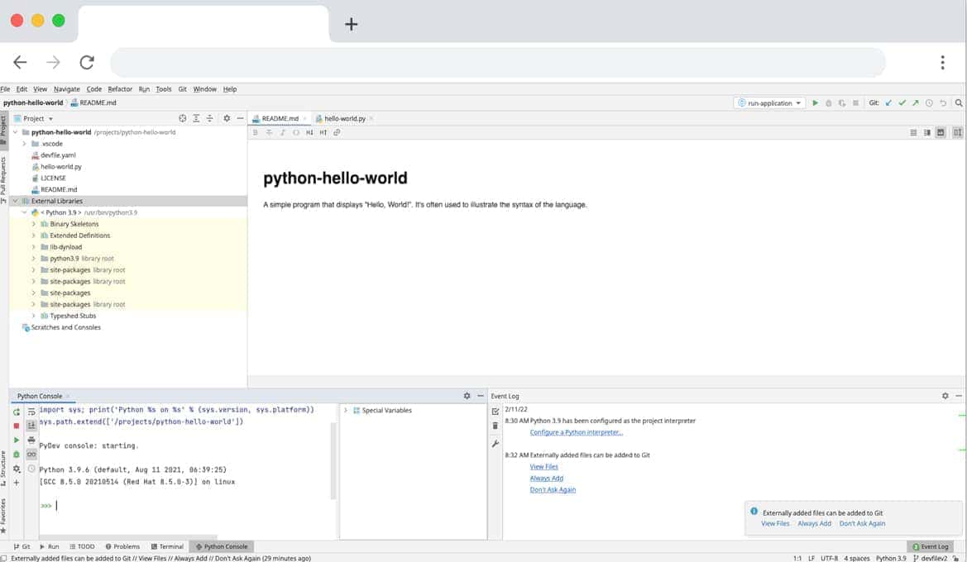The image size is (967, 562).
Task: Toggle show variables glasses icon in Python Console
Action: 31,455
